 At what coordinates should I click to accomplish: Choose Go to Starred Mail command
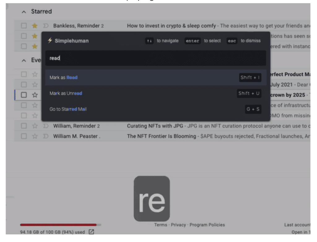[156, 109]
